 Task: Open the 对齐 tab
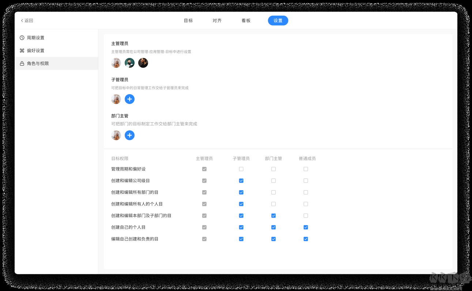[x=217, y=21]
